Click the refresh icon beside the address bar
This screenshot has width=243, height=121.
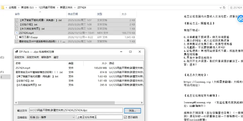click(224, 8)
